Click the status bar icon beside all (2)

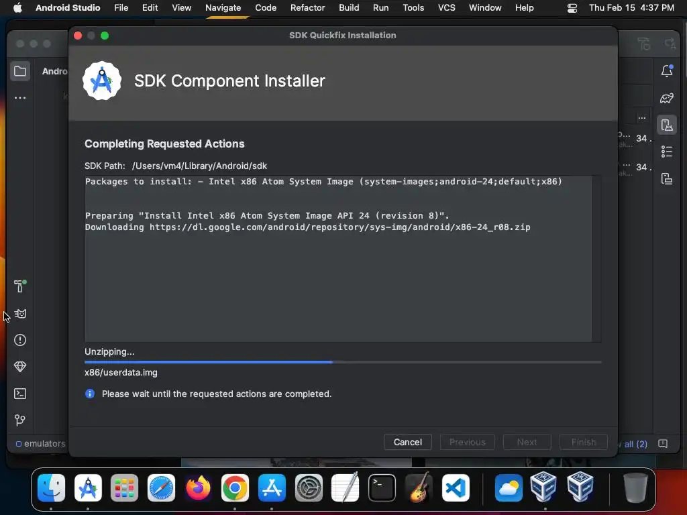[x=663, y=444]
